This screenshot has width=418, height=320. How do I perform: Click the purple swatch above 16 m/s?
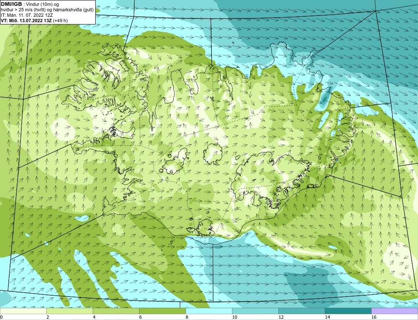tap(395, 311)
